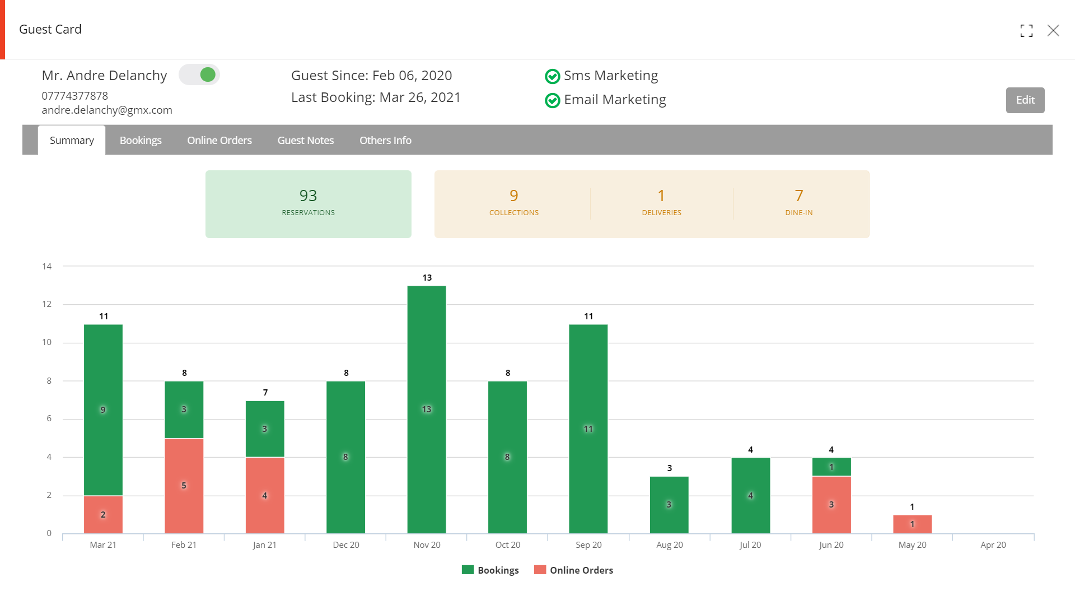Click the phone number 07774377878

tap(74, 96)
